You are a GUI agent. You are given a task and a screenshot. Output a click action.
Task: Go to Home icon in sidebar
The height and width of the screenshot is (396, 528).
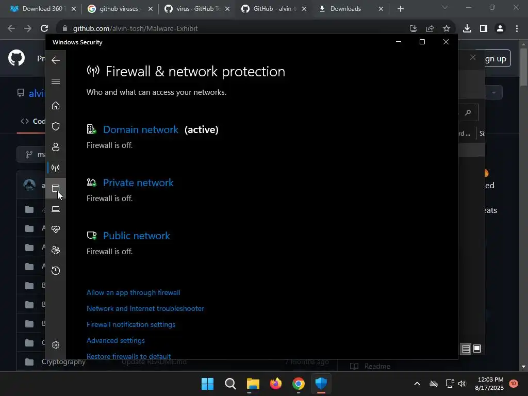point(56,106)
